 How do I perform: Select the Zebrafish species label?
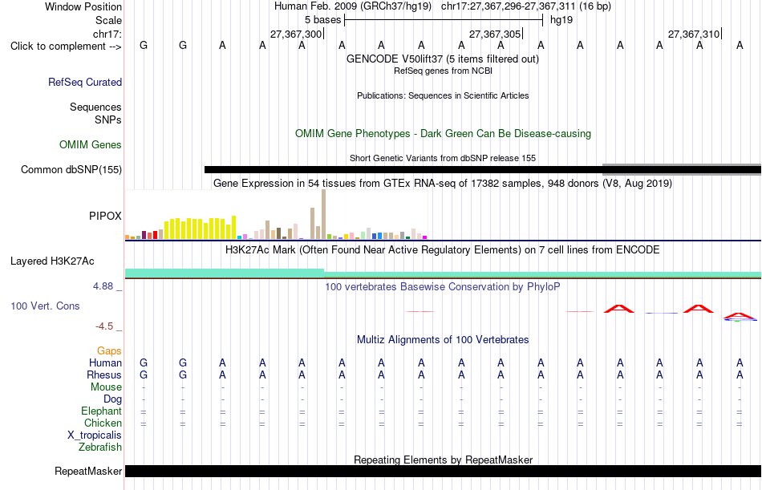click(100, 447)
